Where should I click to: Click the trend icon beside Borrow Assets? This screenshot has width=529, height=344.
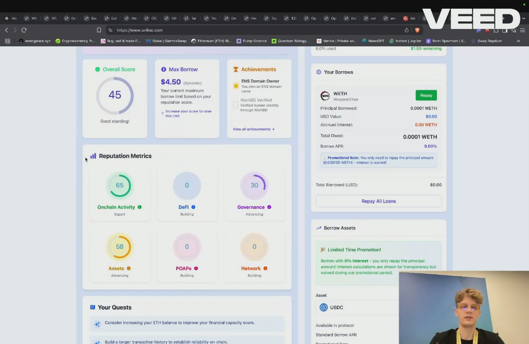[318, 228]
